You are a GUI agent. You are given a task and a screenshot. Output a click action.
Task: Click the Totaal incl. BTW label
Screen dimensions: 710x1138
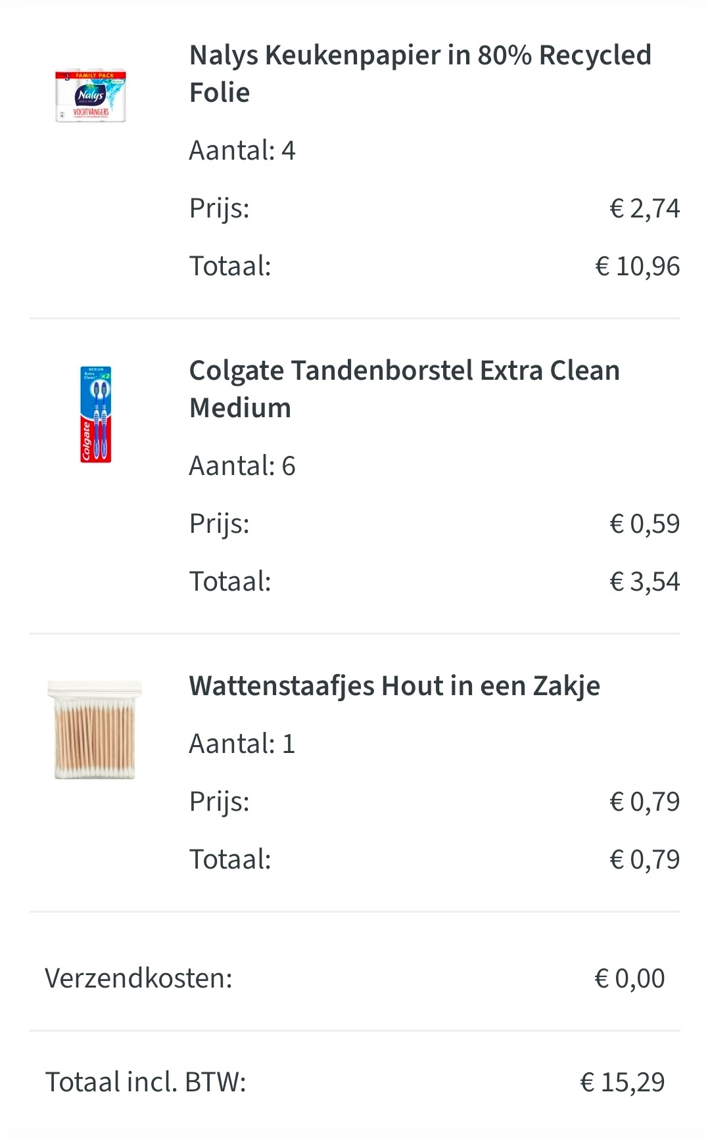point(145,1082)
